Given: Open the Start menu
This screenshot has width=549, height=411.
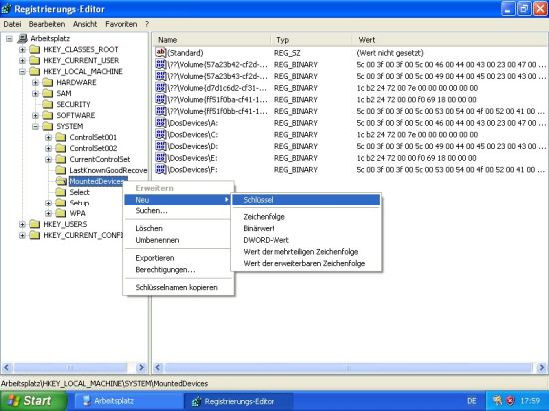Looking at the screenshot, I should pos(33,401).
